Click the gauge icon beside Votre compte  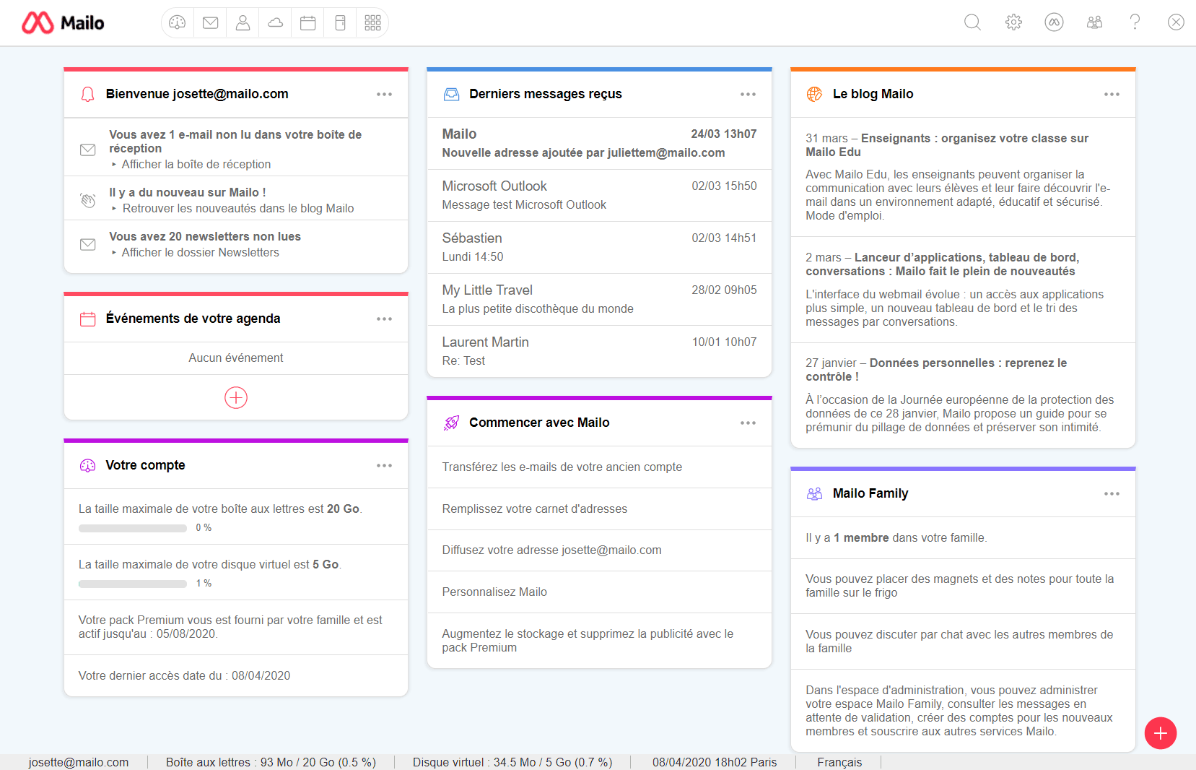87,465
